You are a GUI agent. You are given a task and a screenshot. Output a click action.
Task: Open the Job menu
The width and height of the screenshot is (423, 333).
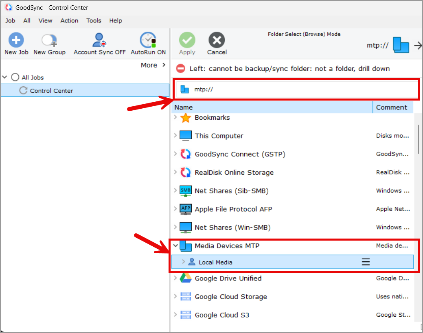tap(10, 20)
